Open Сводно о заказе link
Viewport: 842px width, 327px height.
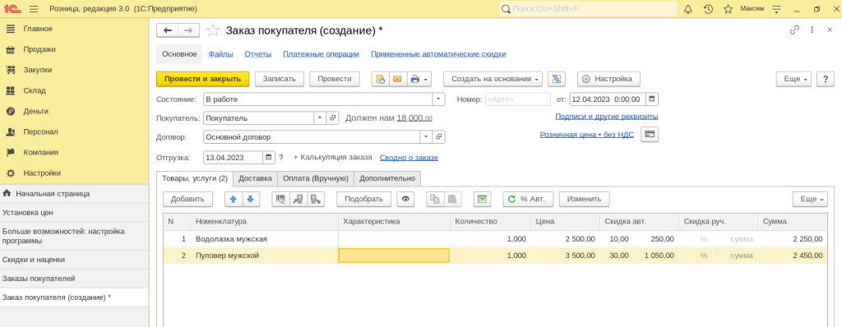click(409, 157)
